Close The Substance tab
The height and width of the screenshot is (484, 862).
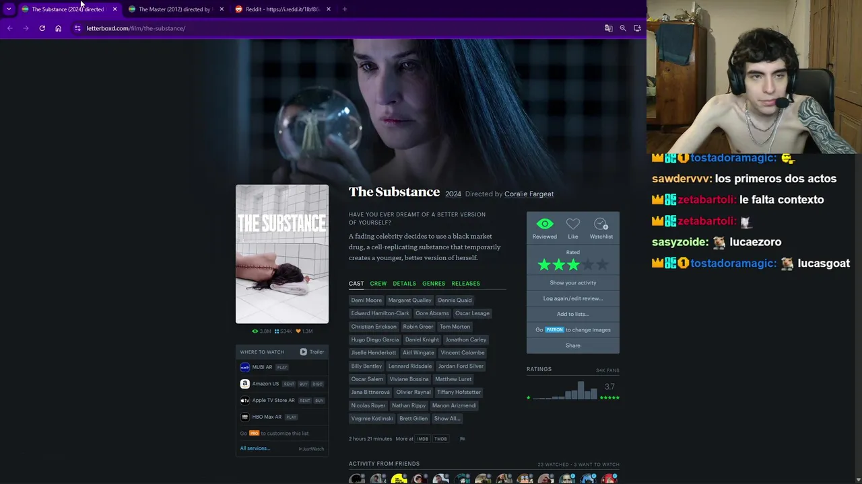pos(114,9)
